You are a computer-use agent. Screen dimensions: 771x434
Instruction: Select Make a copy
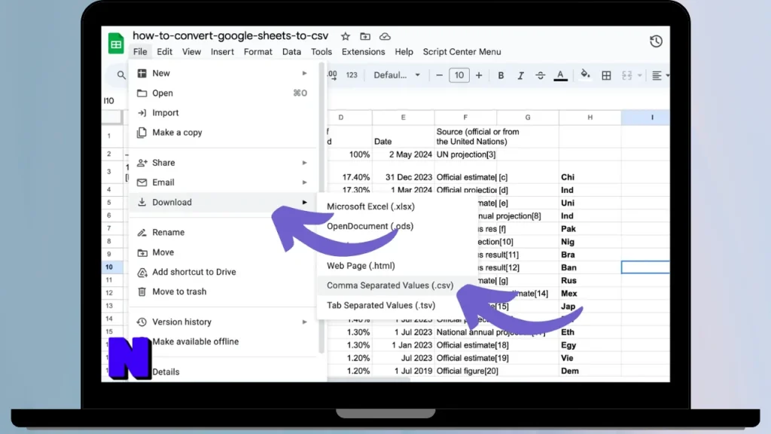click(223, 133)
